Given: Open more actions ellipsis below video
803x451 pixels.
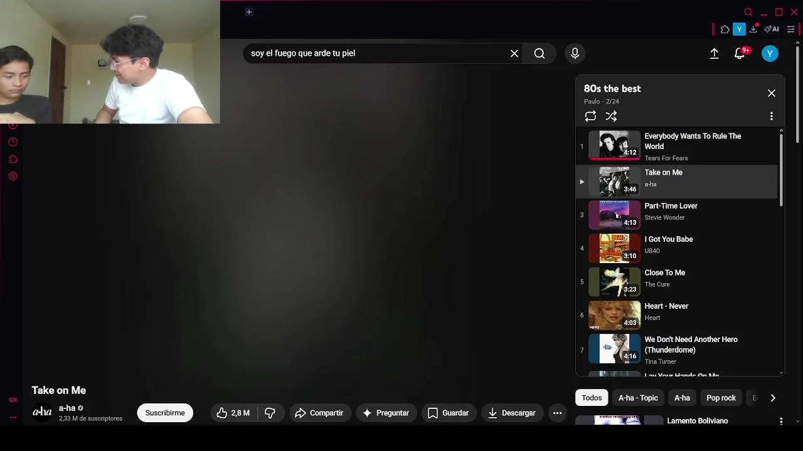Looking at the screenshot, I should [x=557, y=413].
